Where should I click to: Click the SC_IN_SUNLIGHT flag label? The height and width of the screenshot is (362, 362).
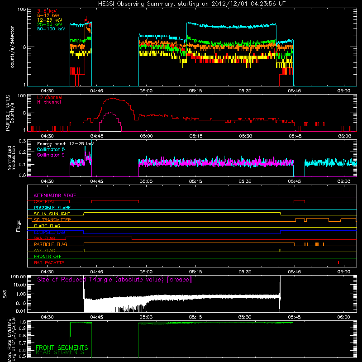pos(52,214)
